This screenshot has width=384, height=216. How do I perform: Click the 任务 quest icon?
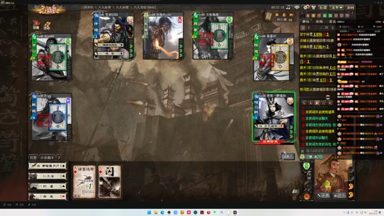tap(36, 25)
